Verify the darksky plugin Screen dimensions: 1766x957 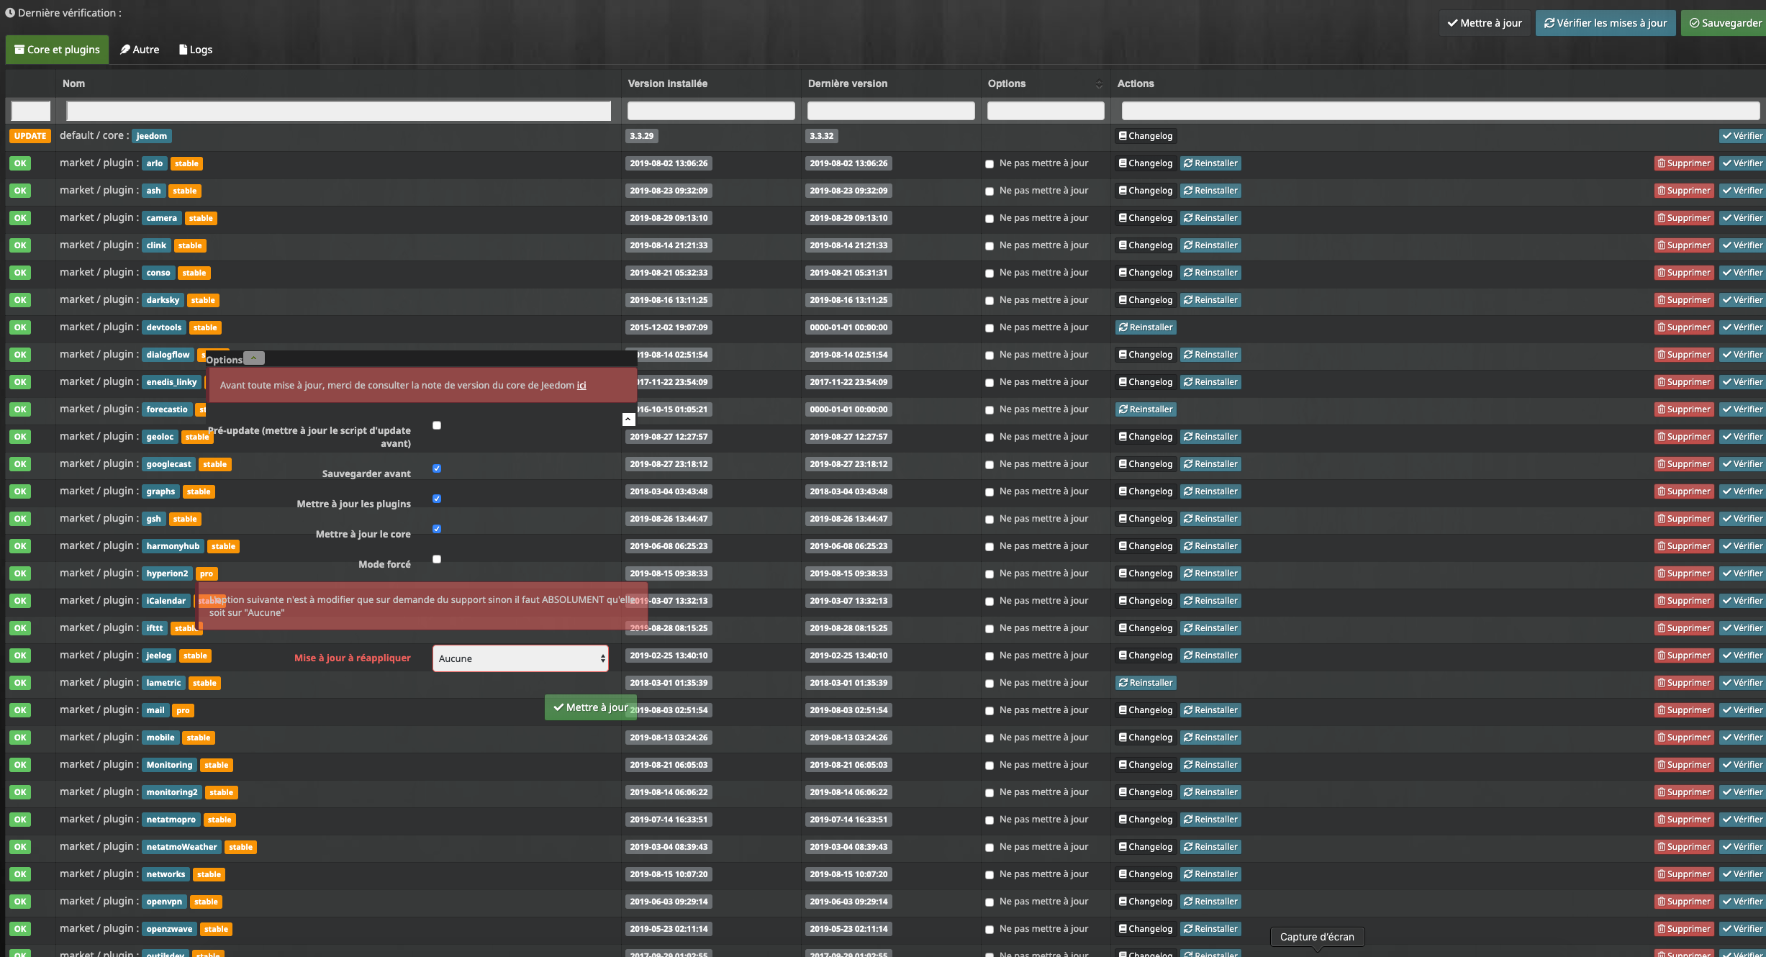[1742, 300]
